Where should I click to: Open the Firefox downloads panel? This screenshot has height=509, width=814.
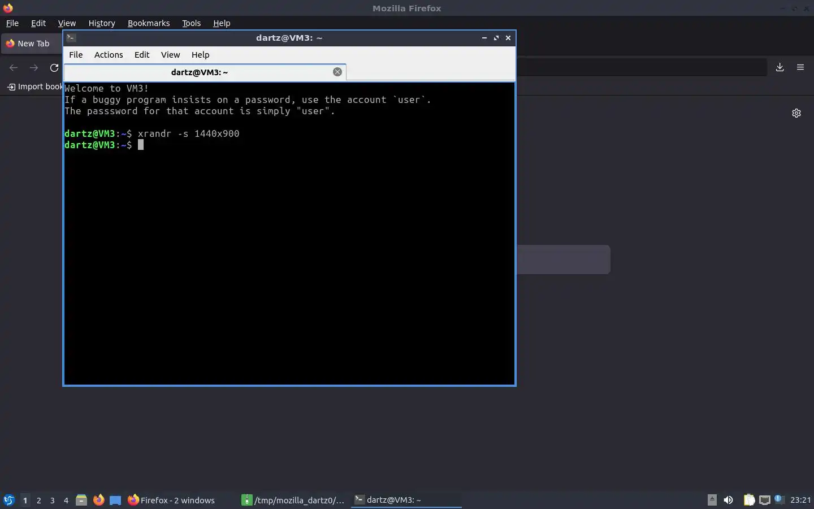pyautogui.click(x=780, y=67)
